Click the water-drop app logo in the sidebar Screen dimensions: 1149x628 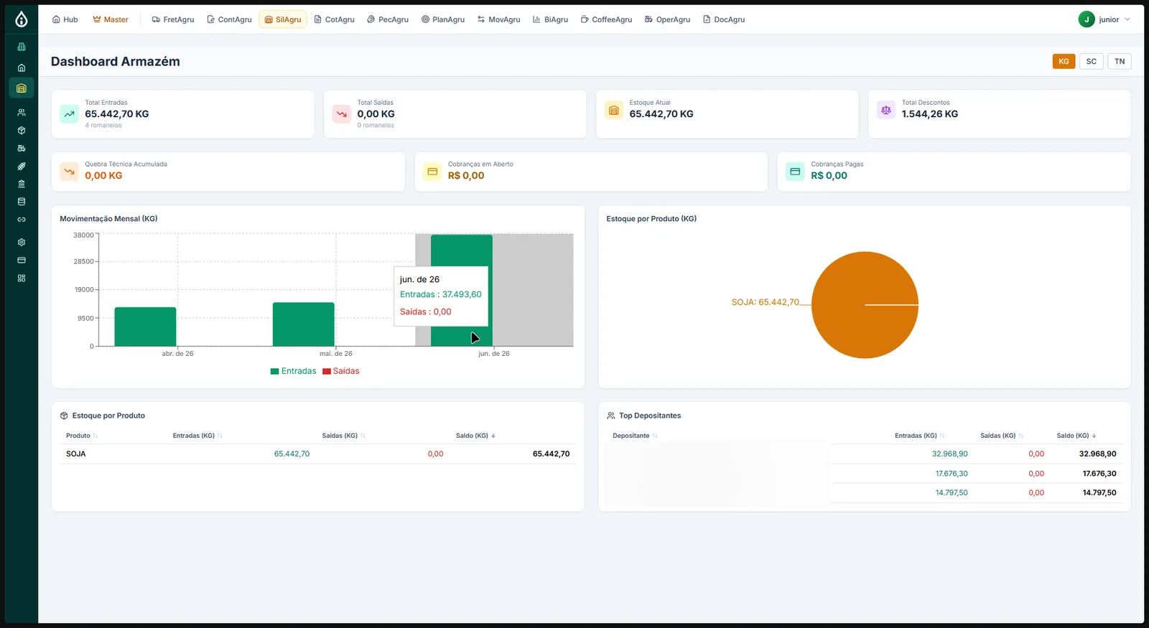click(22, 19)
